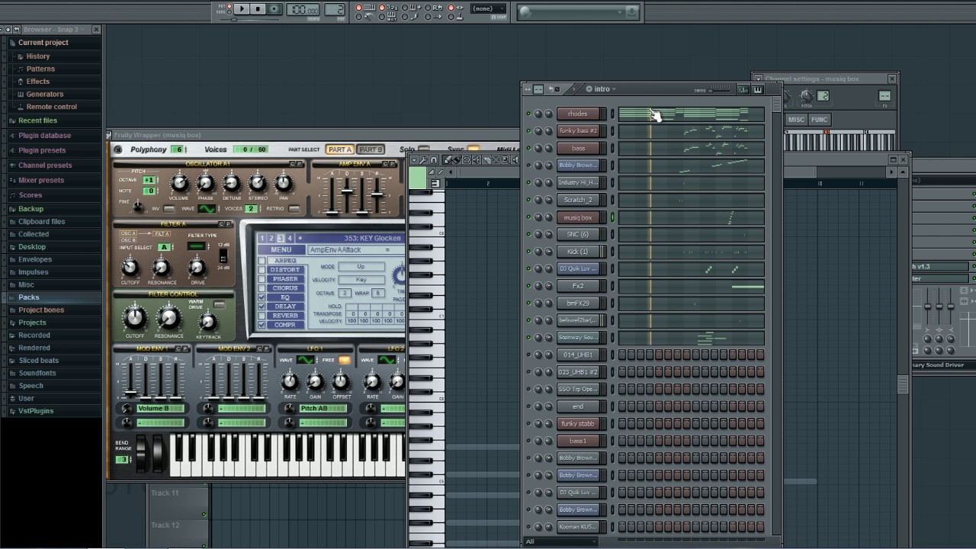Toggle mute LED for bass channel
The height and width of the screenshot is (549, 976).
click(528, 149)
